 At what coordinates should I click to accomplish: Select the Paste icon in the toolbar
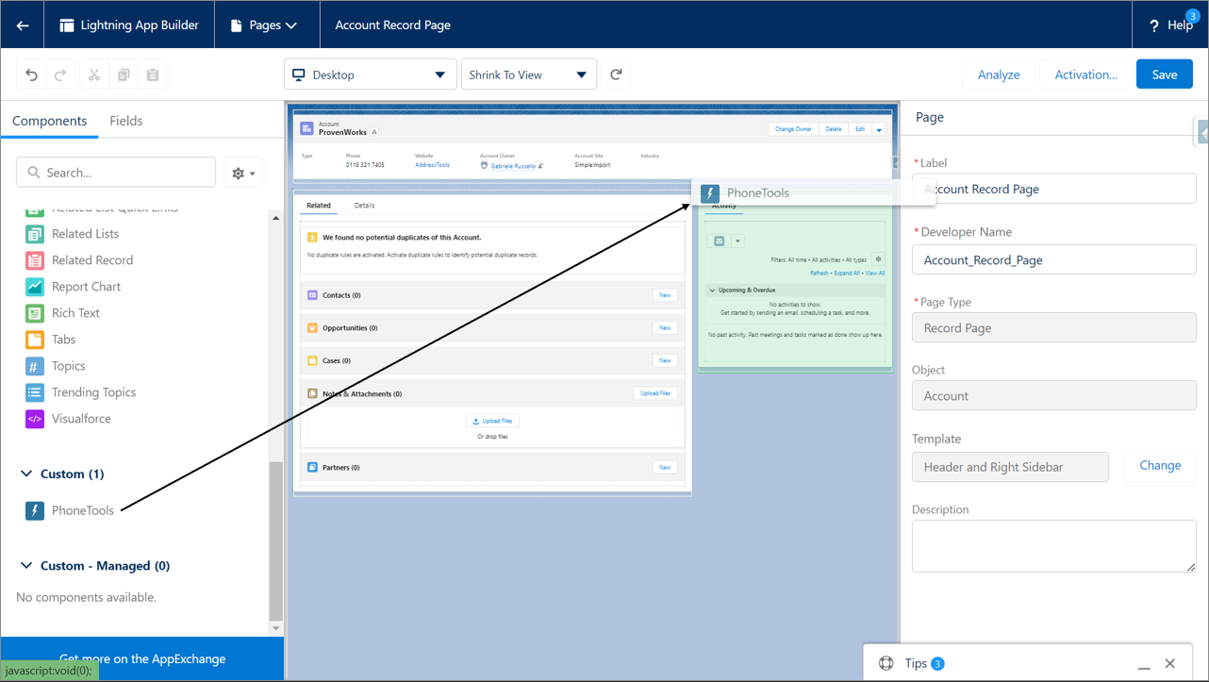(x=153, y=74)
